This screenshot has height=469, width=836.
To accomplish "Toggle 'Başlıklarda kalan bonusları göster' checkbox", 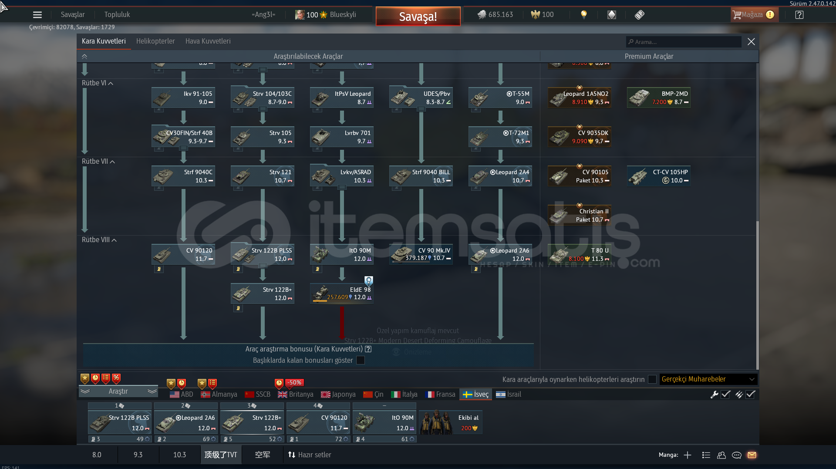I will click(x=361, y=360).
